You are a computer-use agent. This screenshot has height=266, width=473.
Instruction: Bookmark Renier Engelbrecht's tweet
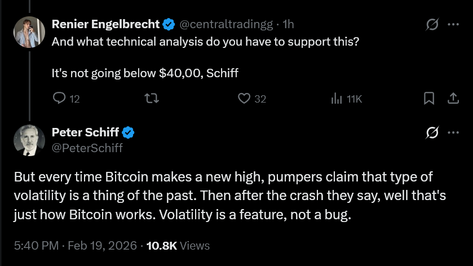pos(429,99)
